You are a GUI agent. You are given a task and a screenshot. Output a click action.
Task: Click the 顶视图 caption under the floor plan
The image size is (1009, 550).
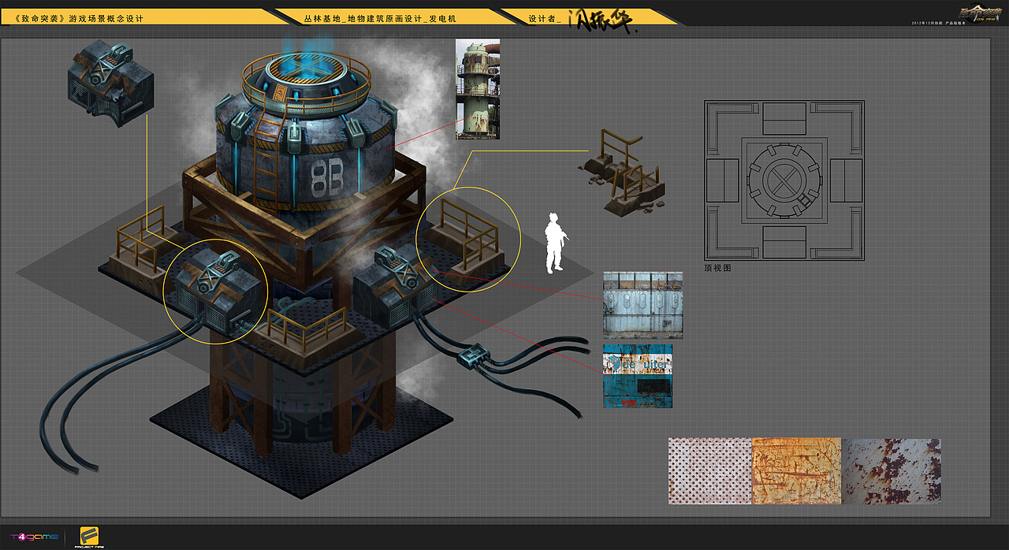point(717,268)
